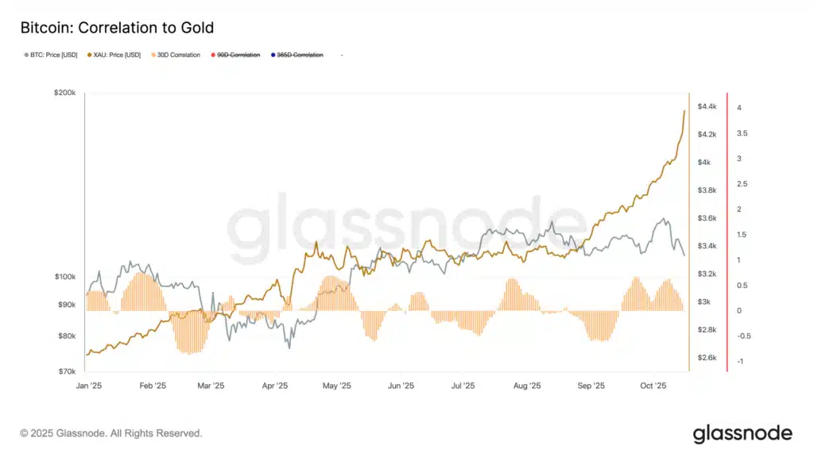Toggle the XAU: Price [USD] legend series
Screen dimensions: 814x457
pos(115,55)
